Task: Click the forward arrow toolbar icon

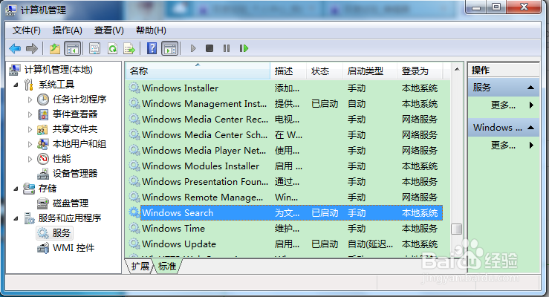Action: point(32,48)
